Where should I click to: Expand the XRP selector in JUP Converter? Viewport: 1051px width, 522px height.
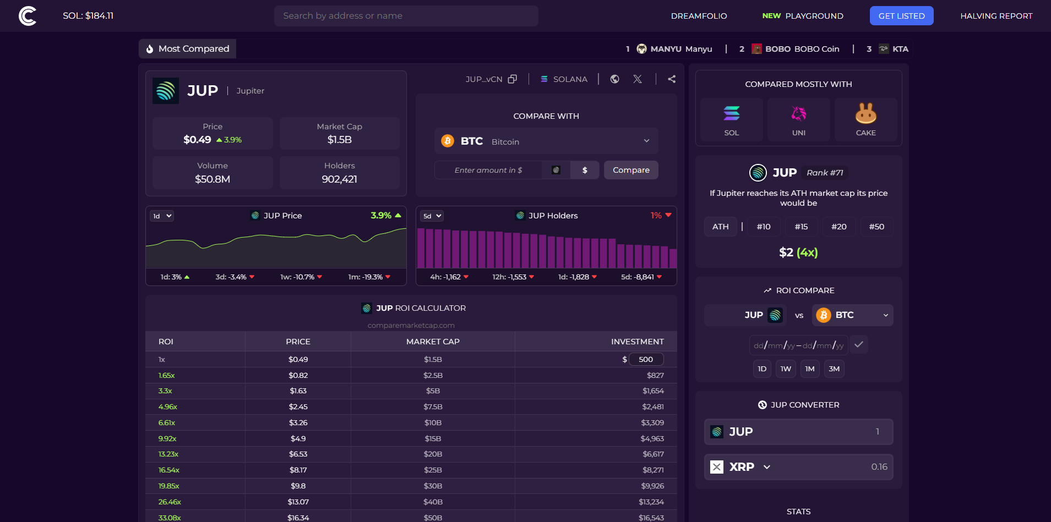coord(767,466)
